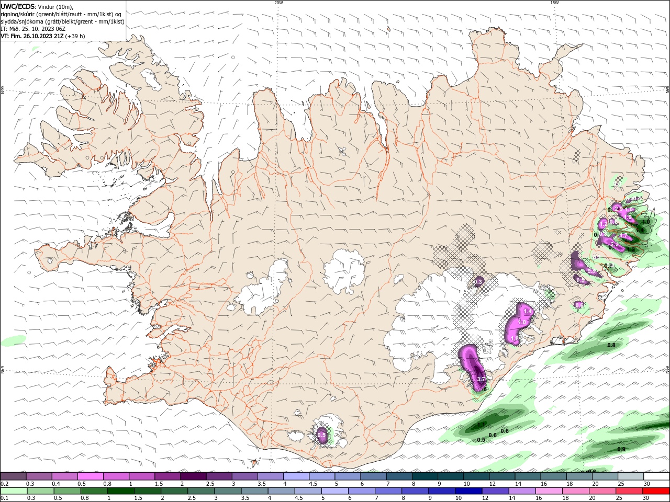Click the 'UWC/ECDS' title text
This screenshot has width=670, height=502.
tap(17, 6)
